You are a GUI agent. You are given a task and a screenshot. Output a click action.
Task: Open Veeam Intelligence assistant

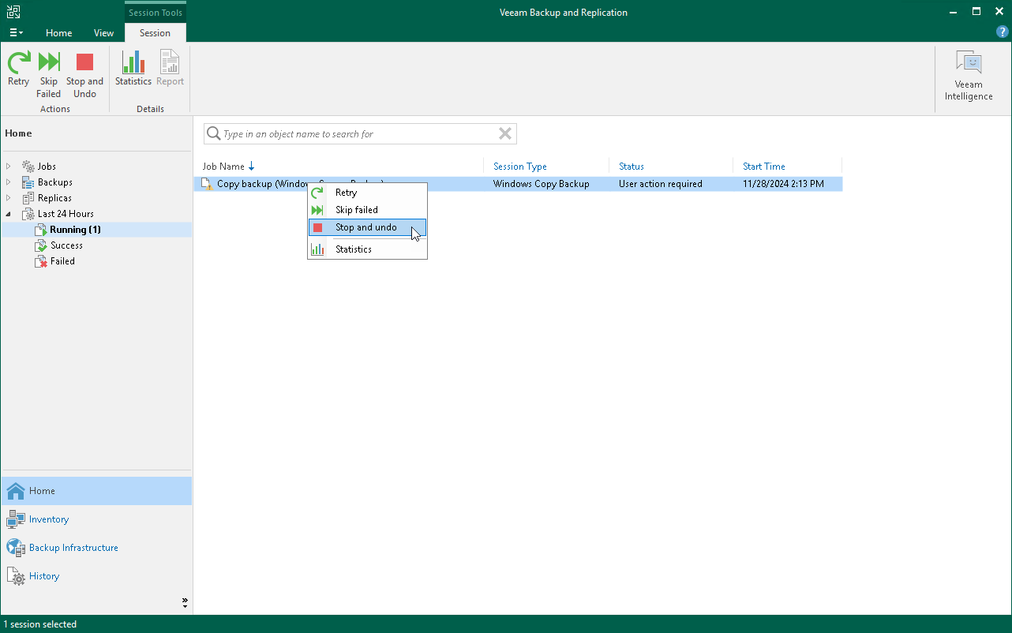click(969, 76)
